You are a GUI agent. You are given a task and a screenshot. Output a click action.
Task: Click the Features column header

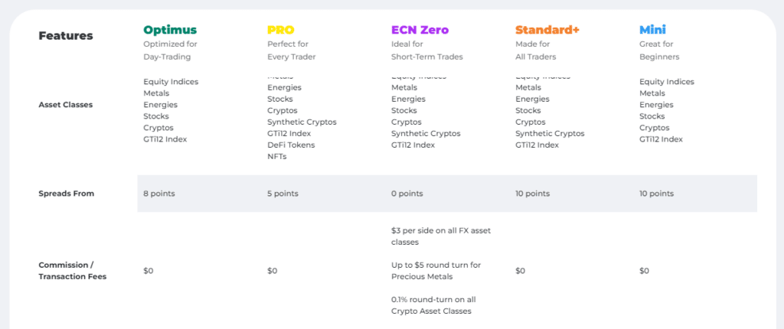click(66, 36)
